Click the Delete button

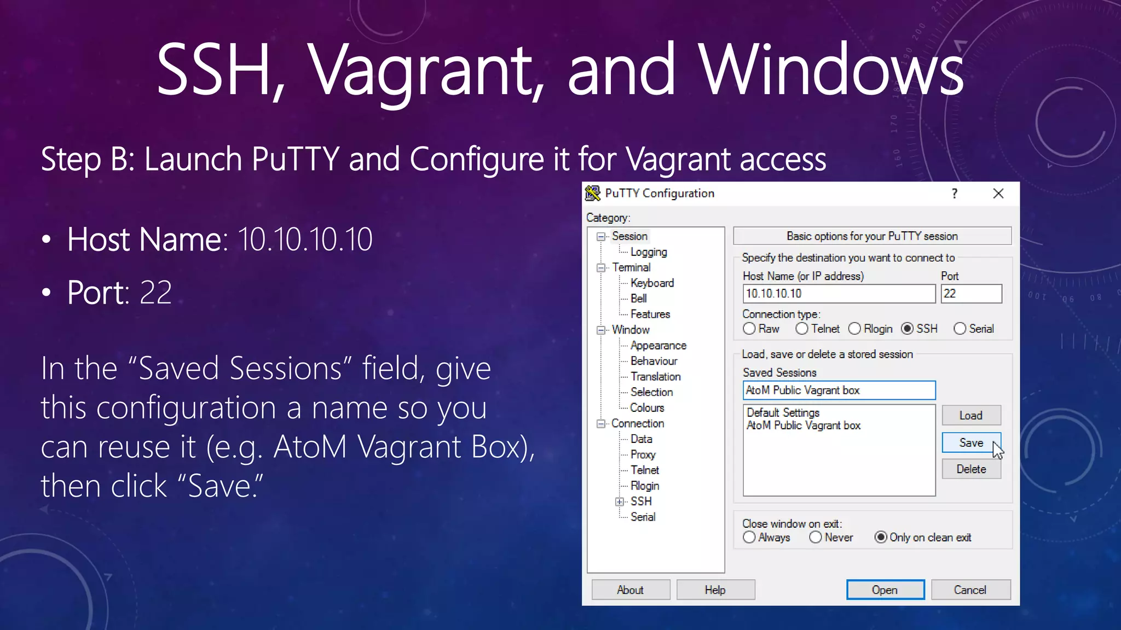[x=971, y=469]
